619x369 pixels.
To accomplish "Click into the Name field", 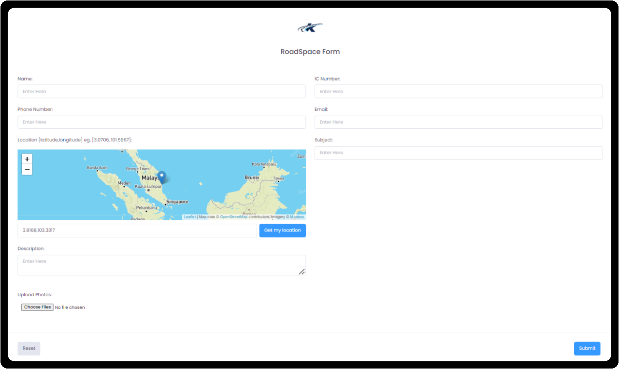I will (x=161, y=92).
